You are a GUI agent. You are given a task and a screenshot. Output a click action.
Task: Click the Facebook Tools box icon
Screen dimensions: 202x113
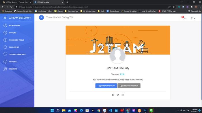[x=5, y=40]
